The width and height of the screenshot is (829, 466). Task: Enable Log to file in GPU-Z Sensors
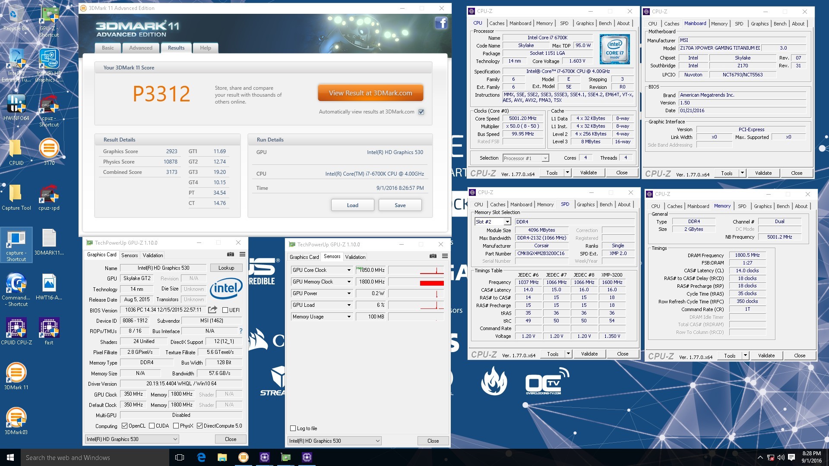[293, 428]
